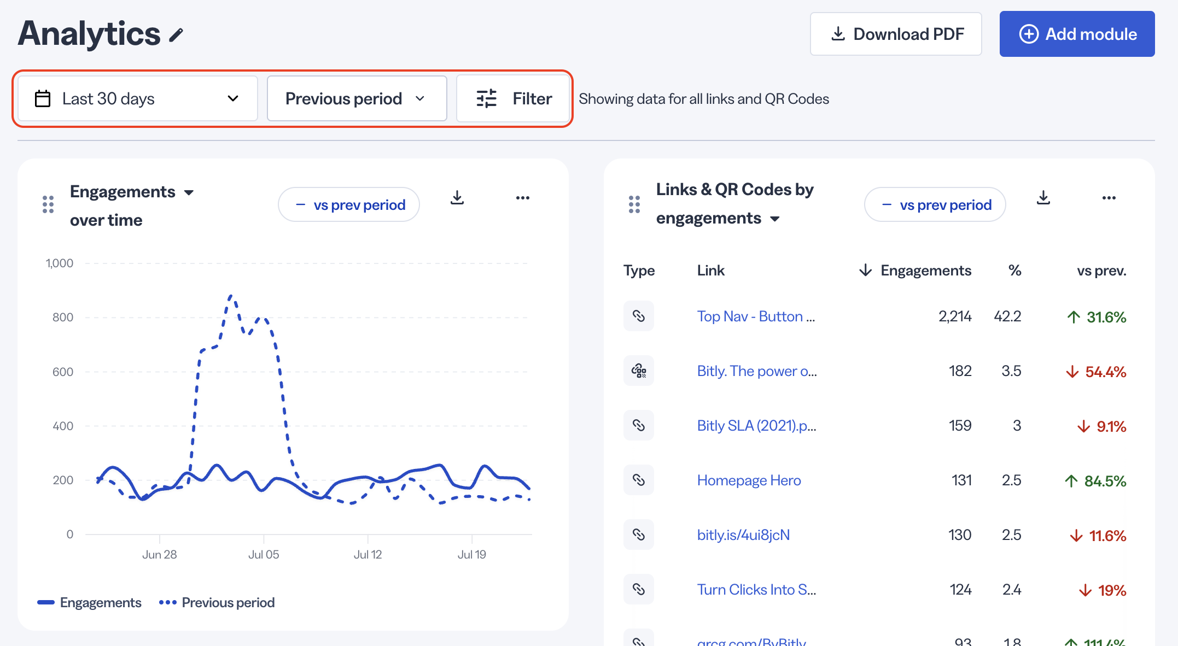
Task: Toggle Previous period series in chart legend
Action: point(217,602)
